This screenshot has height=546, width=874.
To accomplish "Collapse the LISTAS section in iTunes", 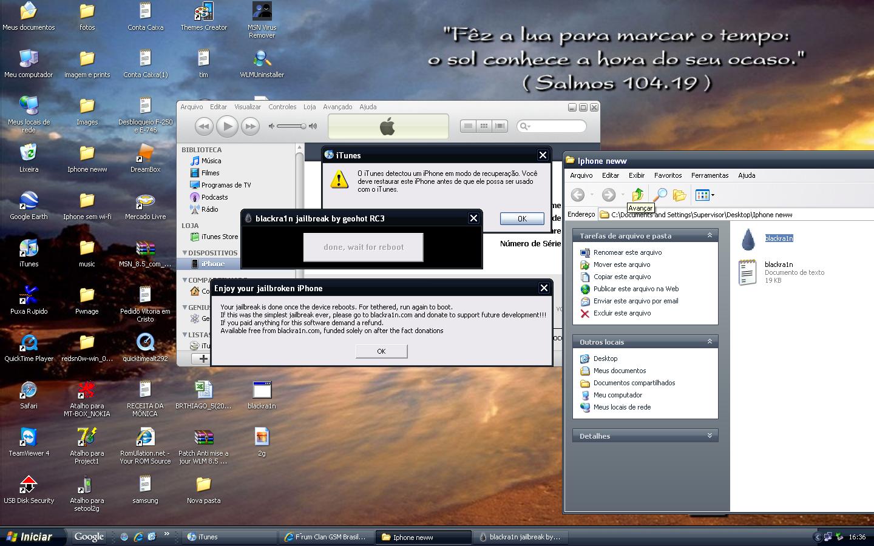I will click(185, 334).
